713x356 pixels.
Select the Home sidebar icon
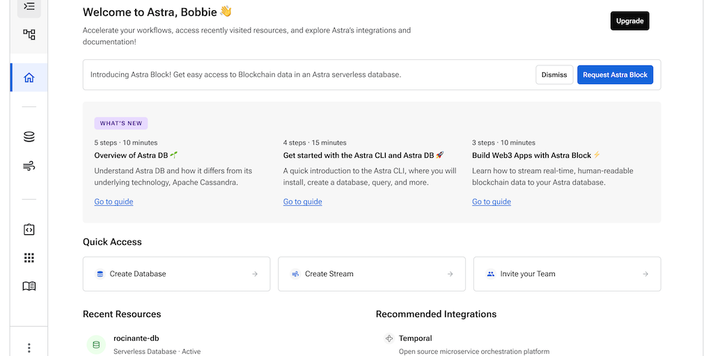point(29,77)
